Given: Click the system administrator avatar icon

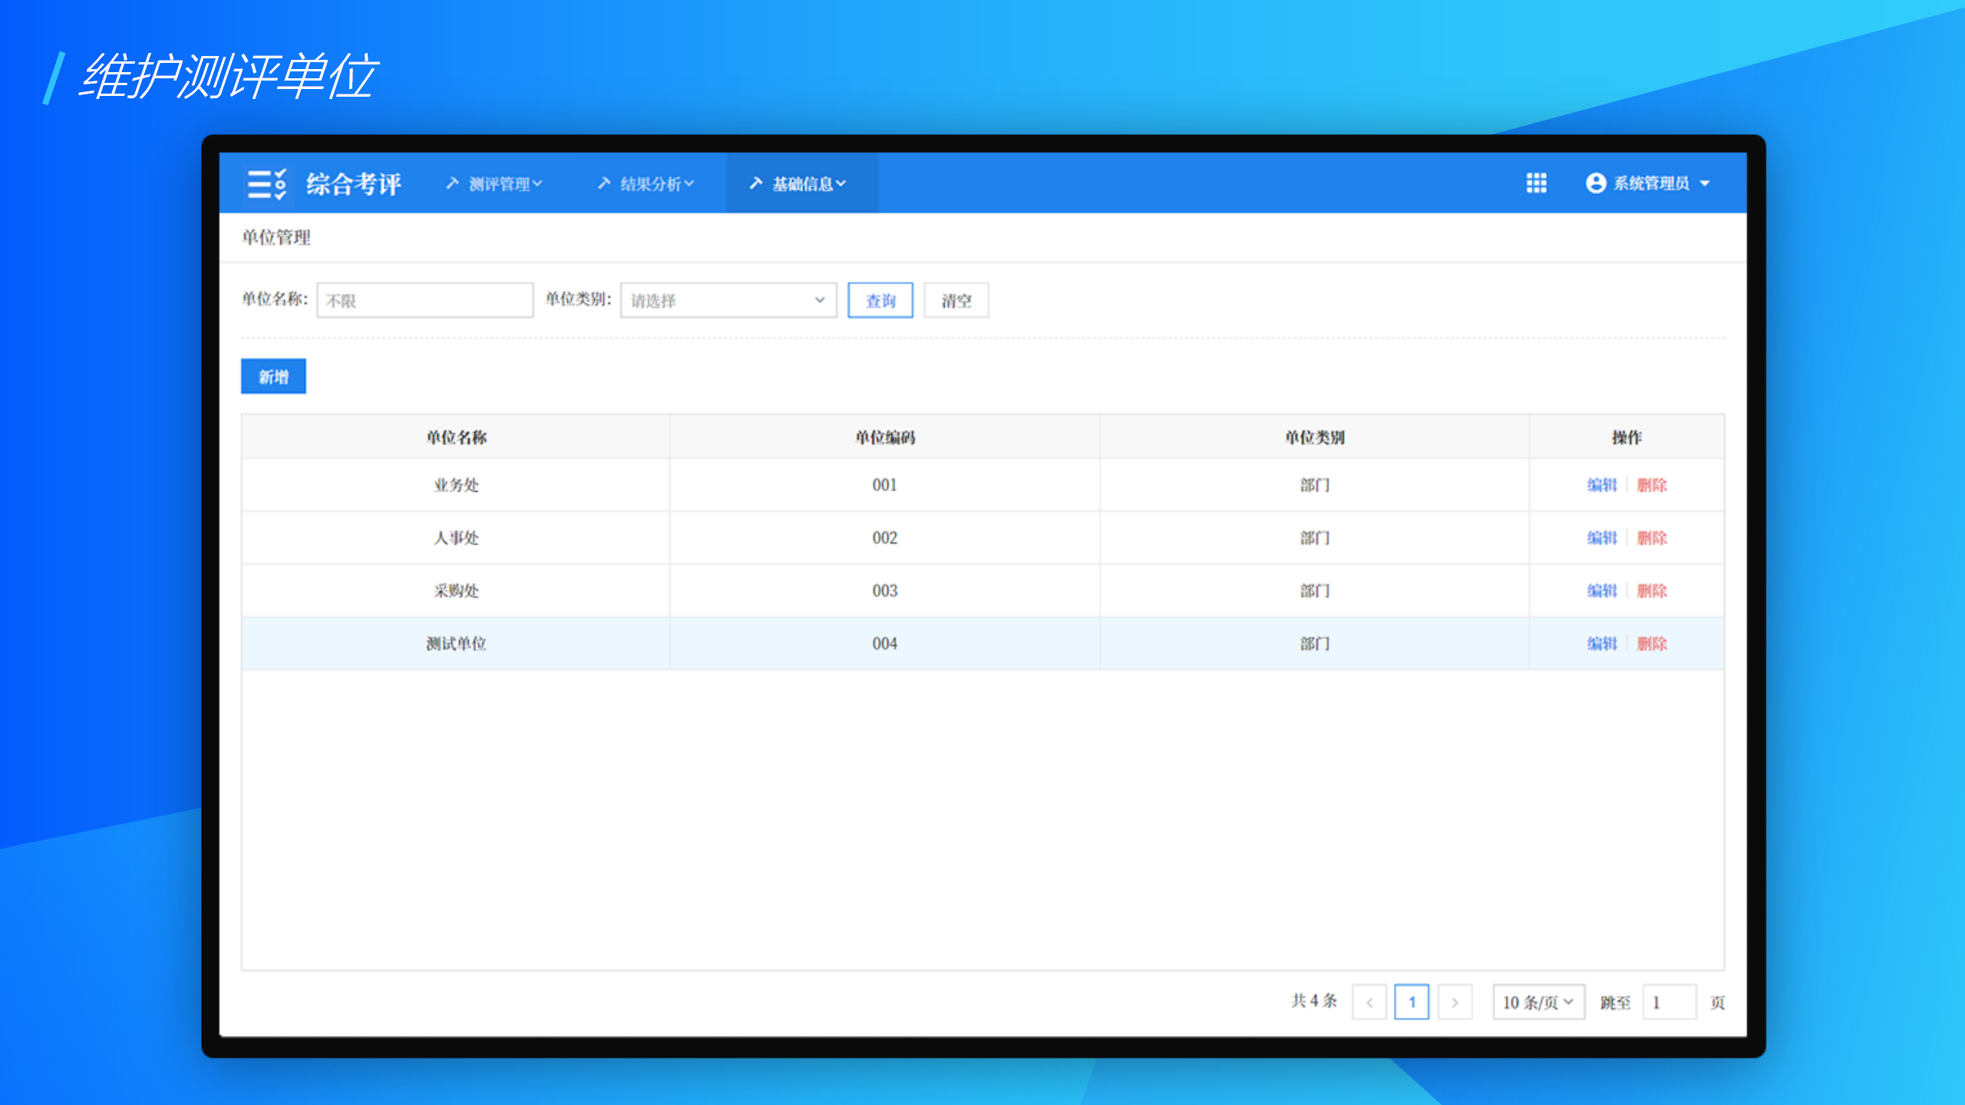Looking at the screenshot, I should point(1595,183).
